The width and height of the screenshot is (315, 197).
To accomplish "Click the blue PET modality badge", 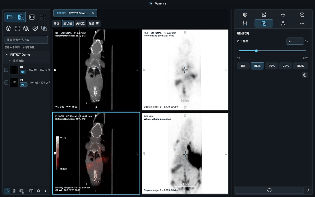I will (23, 85).
